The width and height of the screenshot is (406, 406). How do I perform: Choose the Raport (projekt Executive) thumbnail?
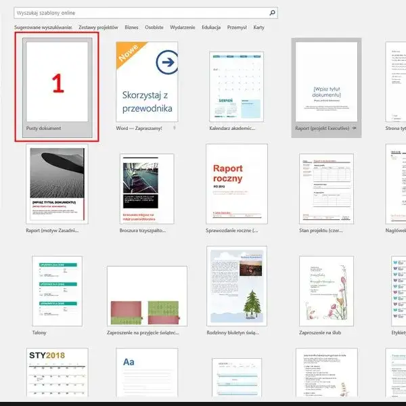point(326,82)
